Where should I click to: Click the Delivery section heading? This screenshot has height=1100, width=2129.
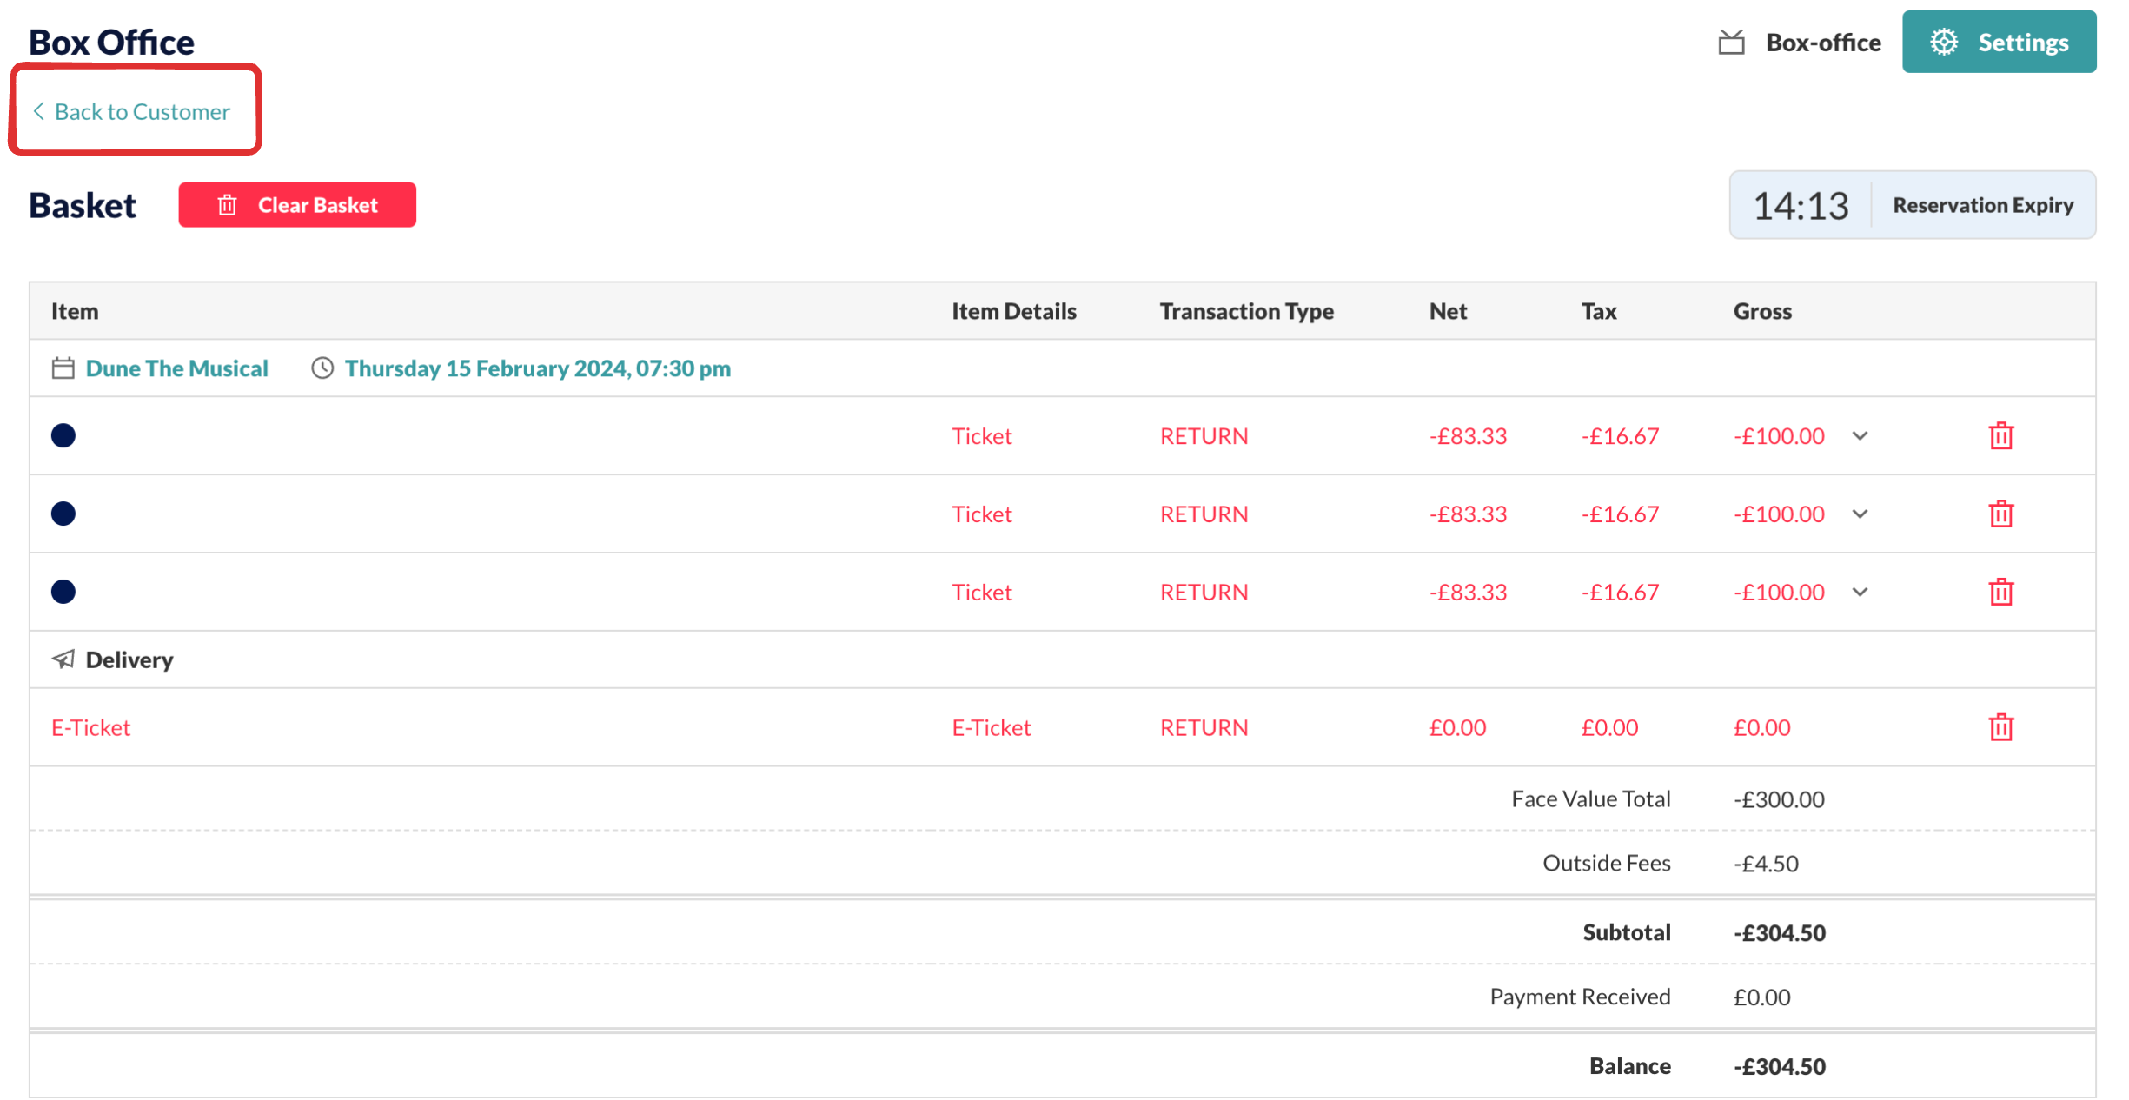tap(129, 659)
